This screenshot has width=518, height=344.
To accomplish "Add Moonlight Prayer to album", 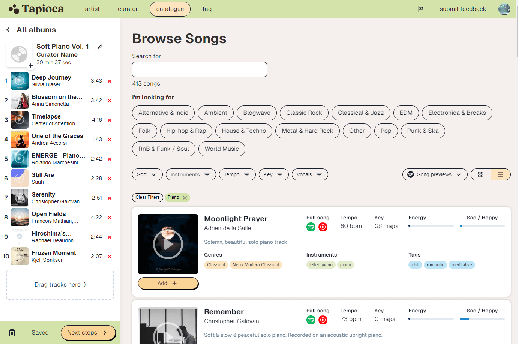I will point(168,283).
